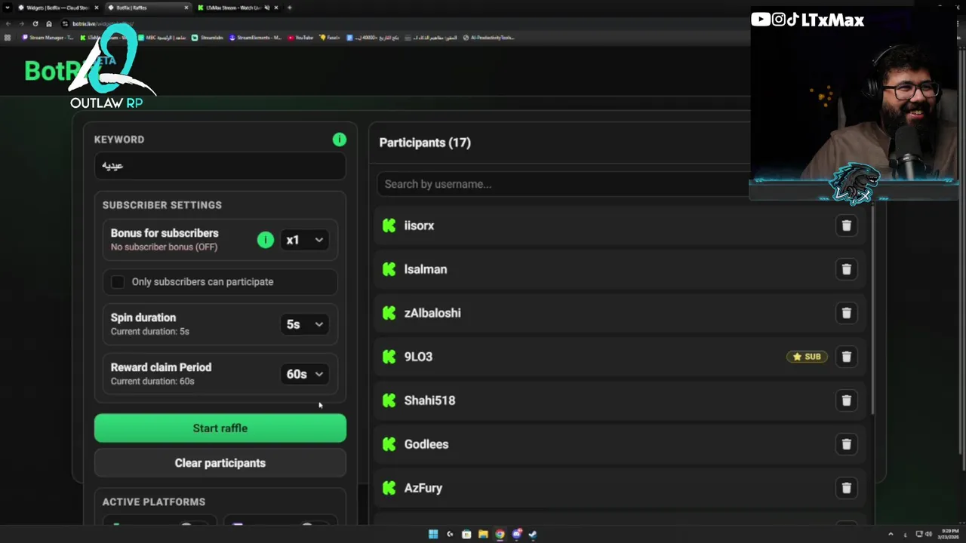Click the participants list scrollbar
This screenshot has height=543, width=966.
[x=872, y=309]
